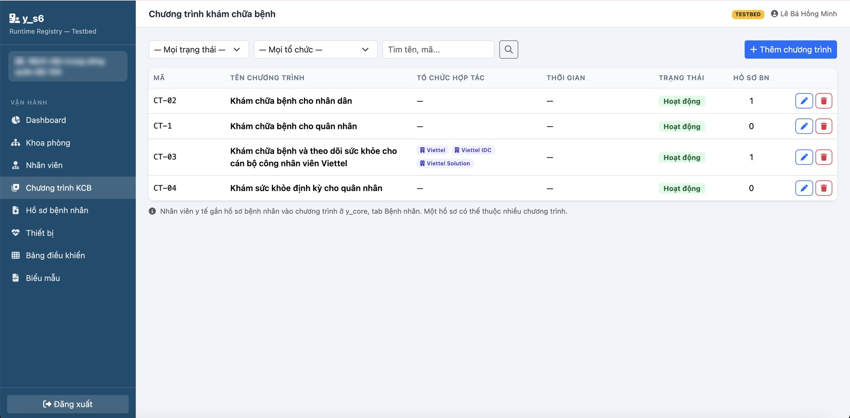Click the program name Khám chữa bệnh cho nhân dân
Viewport: 850px width, 418px height.
tap(291, 101)
